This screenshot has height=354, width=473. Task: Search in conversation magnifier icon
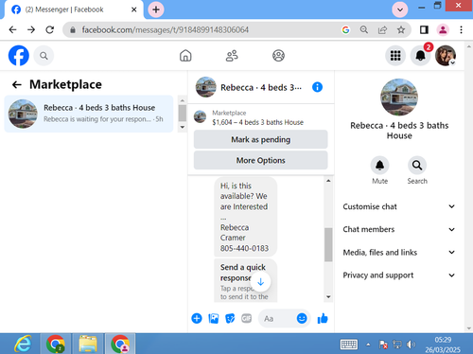pyautogui.click(x=417, y=166)
